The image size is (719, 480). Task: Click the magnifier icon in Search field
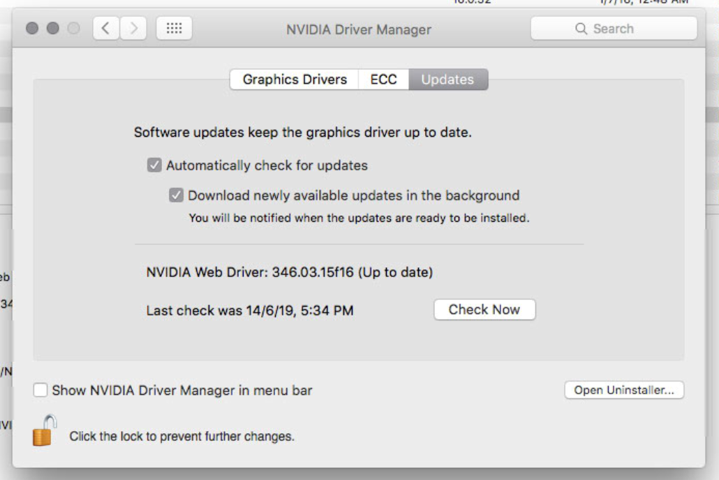[581, 29]
